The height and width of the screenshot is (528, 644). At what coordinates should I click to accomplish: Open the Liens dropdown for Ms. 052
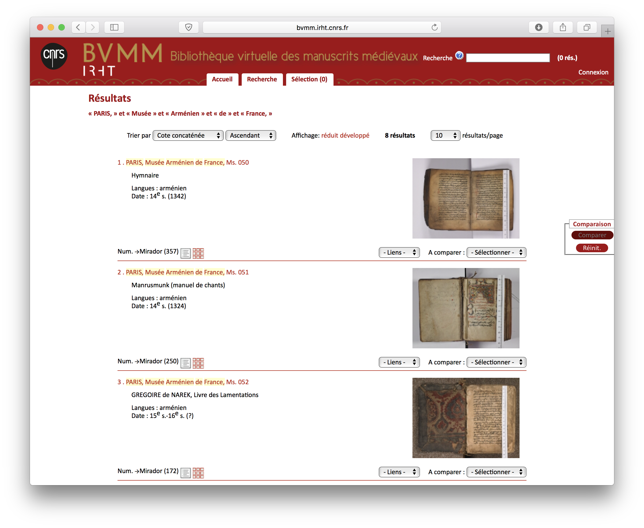399,472
